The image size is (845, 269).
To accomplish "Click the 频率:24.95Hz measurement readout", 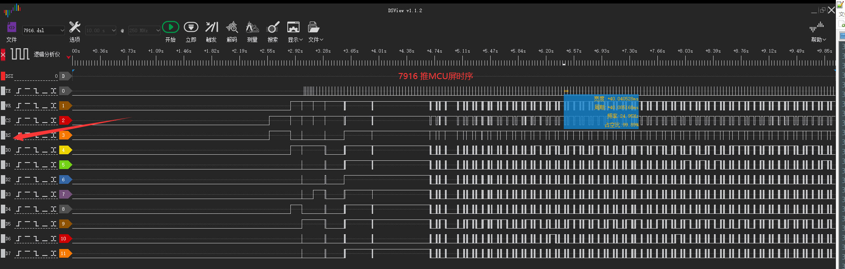I will pyautogui.click(x=623, y=116).
